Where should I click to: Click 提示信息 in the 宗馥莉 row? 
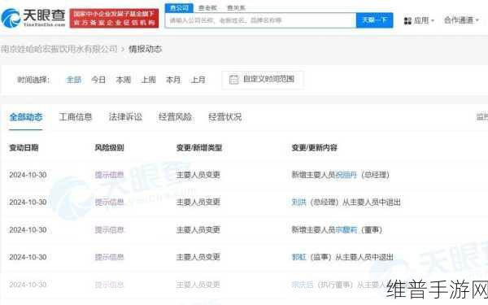point(109,230)
